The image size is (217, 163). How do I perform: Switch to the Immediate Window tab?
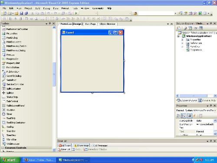coord(96,150)
